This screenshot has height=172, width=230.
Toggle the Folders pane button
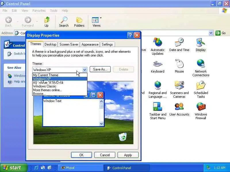[79, 22]
